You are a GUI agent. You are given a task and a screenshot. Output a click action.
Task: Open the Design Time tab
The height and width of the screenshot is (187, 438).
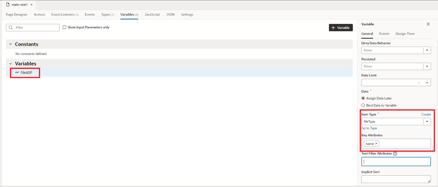[x=405, y=34]
